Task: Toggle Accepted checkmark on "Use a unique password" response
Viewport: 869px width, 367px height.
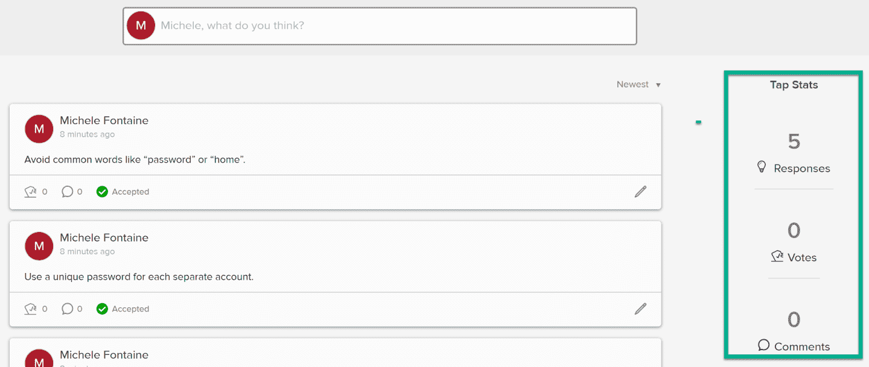Action: pyautogui.click(x=103, y=309)
